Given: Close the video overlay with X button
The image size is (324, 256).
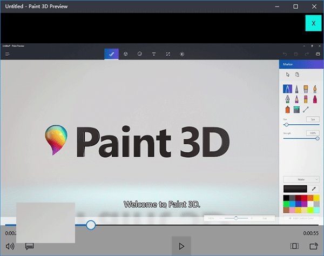Looking at the screenshot, I should (x=313, y=23).
